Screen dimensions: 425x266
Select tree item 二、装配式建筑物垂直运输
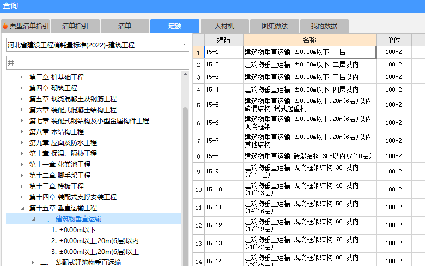pyautogui.click(x=81, y=263)
